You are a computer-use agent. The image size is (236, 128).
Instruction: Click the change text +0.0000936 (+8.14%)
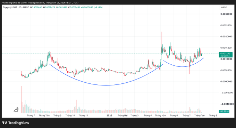coord(92,7)
